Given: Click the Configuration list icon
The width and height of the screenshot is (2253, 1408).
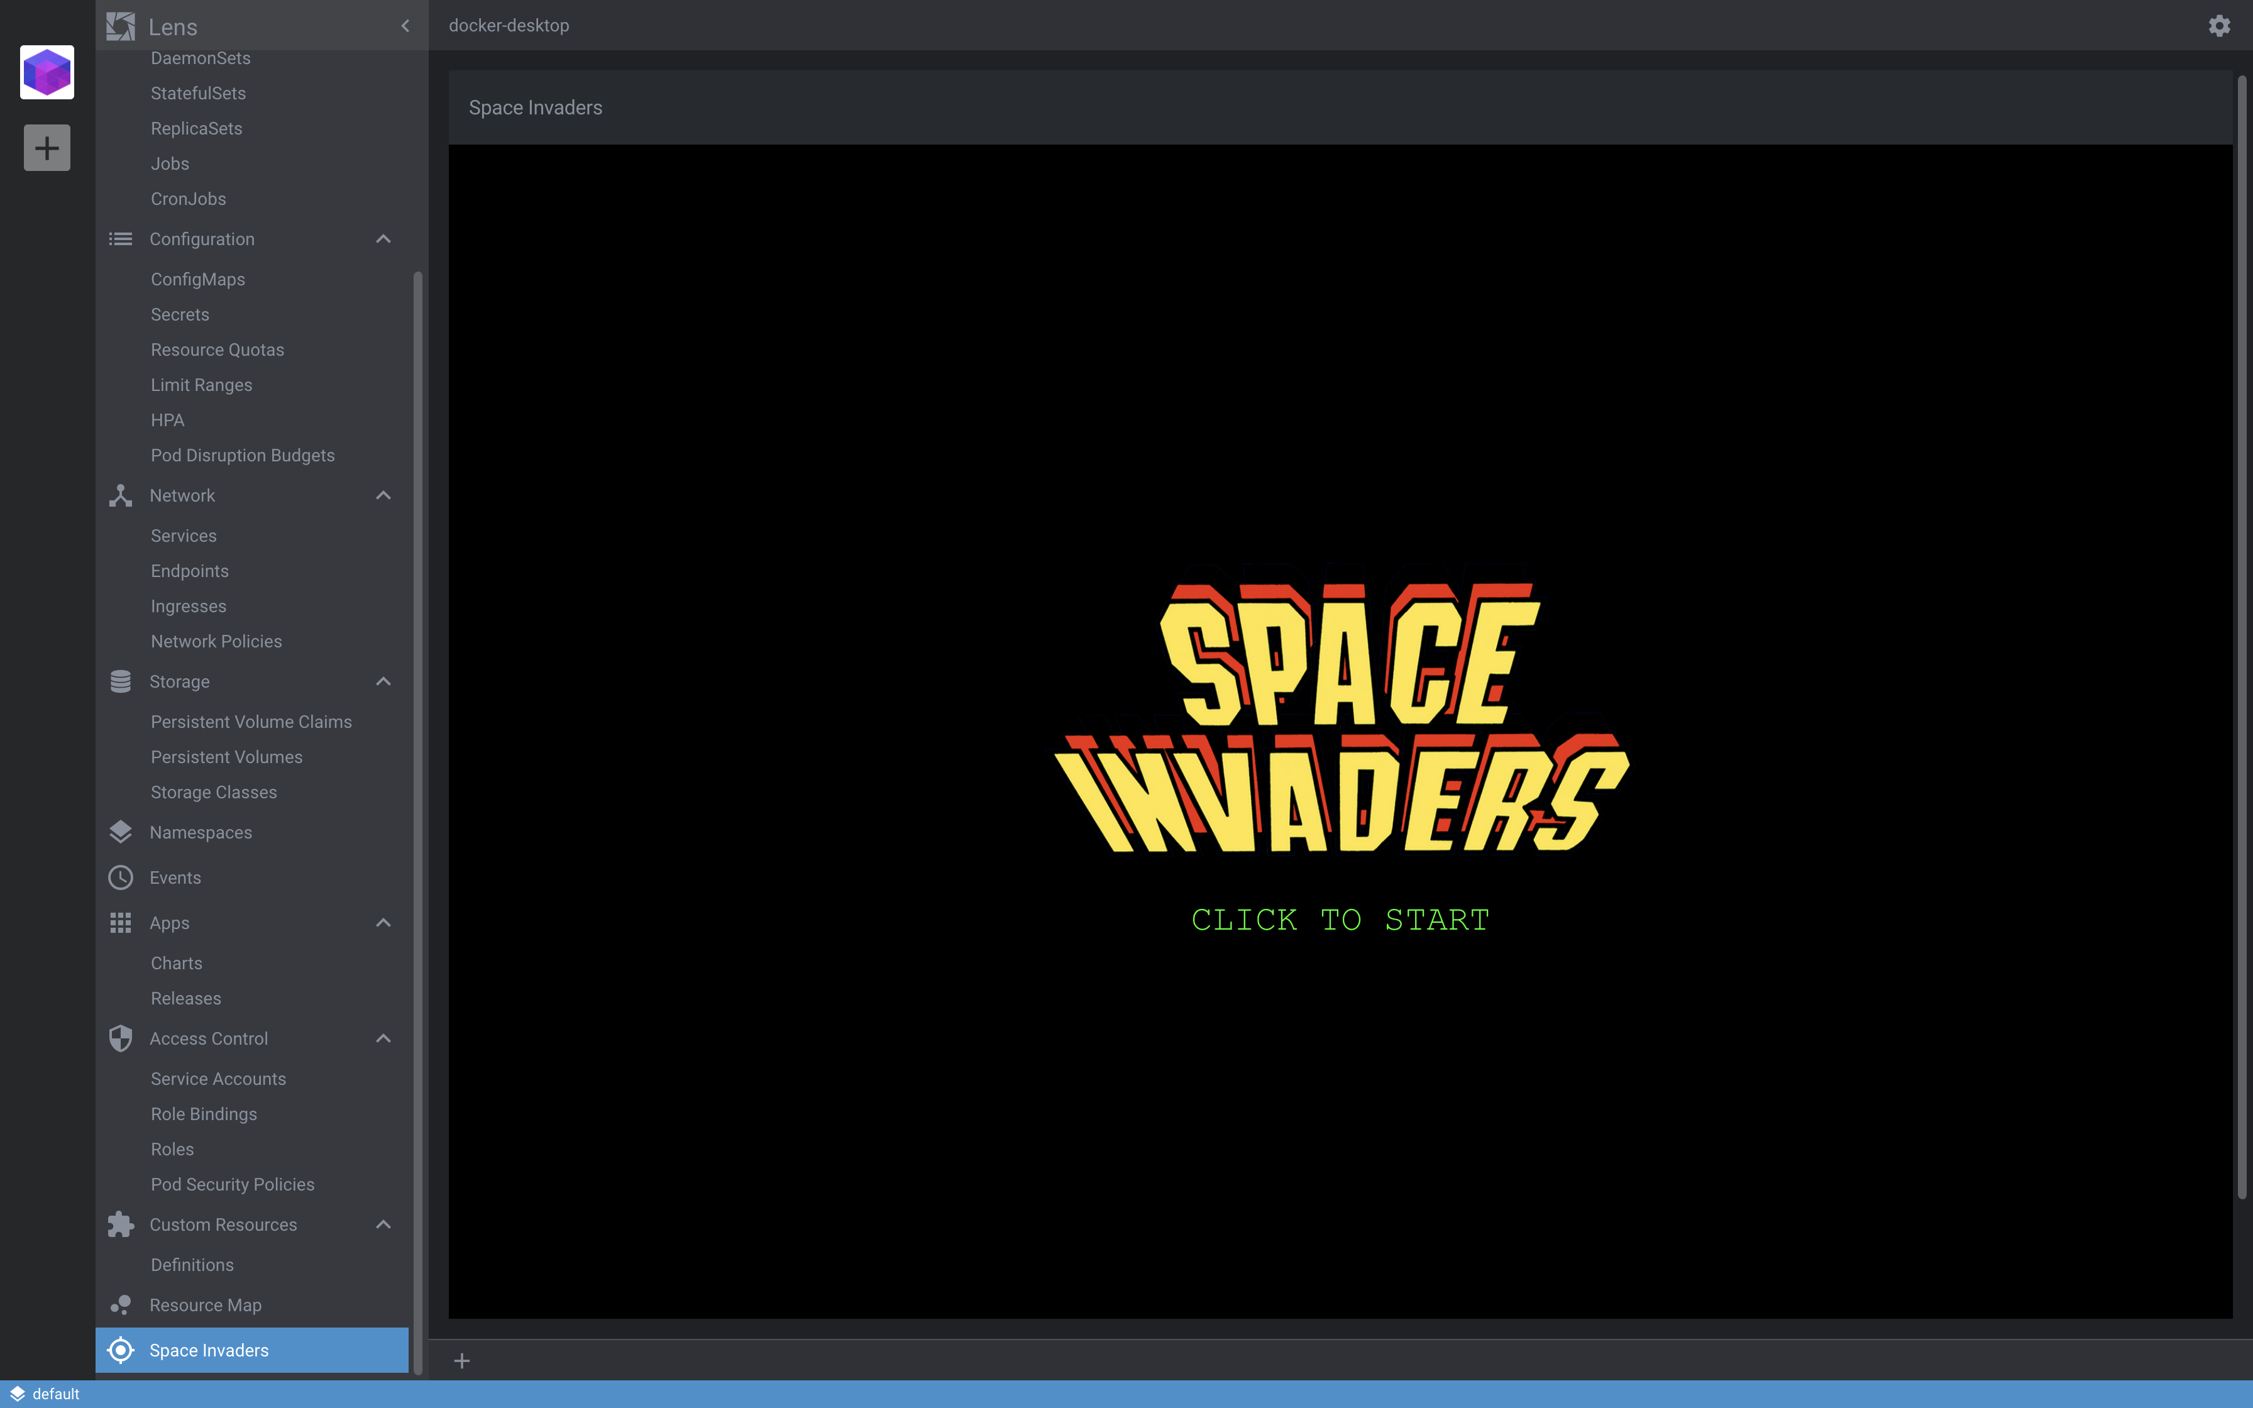Looking at the screenshot, I should 120,239.
